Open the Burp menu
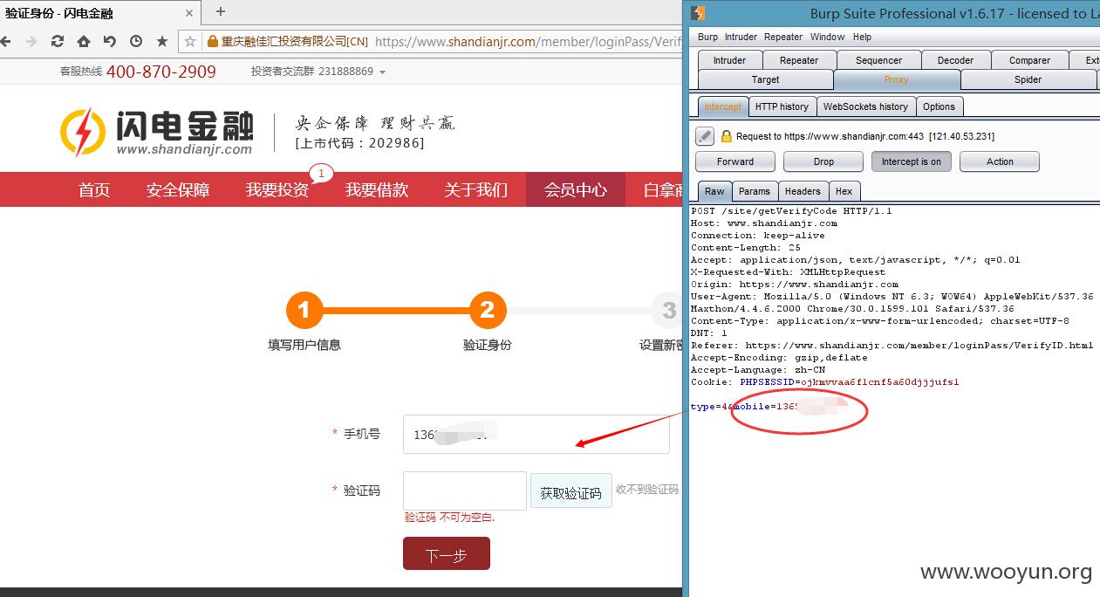This screenshot has height=597, width=1100. point(707,37)
